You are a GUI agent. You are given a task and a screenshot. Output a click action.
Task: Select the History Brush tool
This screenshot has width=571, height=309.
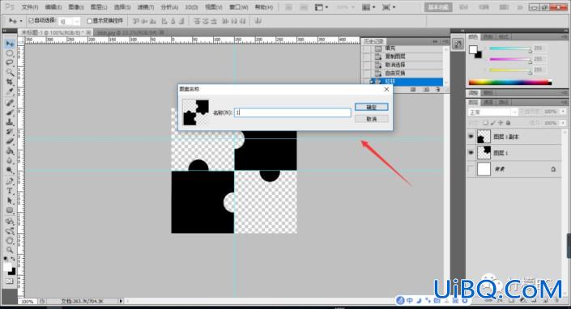pyautogui.click(x=10, y=132)
